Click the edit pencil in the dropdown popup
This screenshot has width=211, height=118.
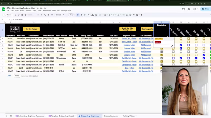click(x=172, y=46)
